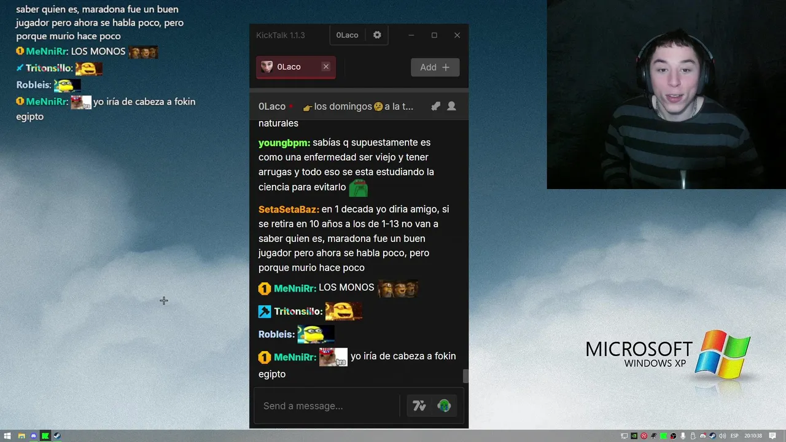Screen dimensions: 786x442
Task: Click volume speaker tray icon
Action: pos(722,436)
